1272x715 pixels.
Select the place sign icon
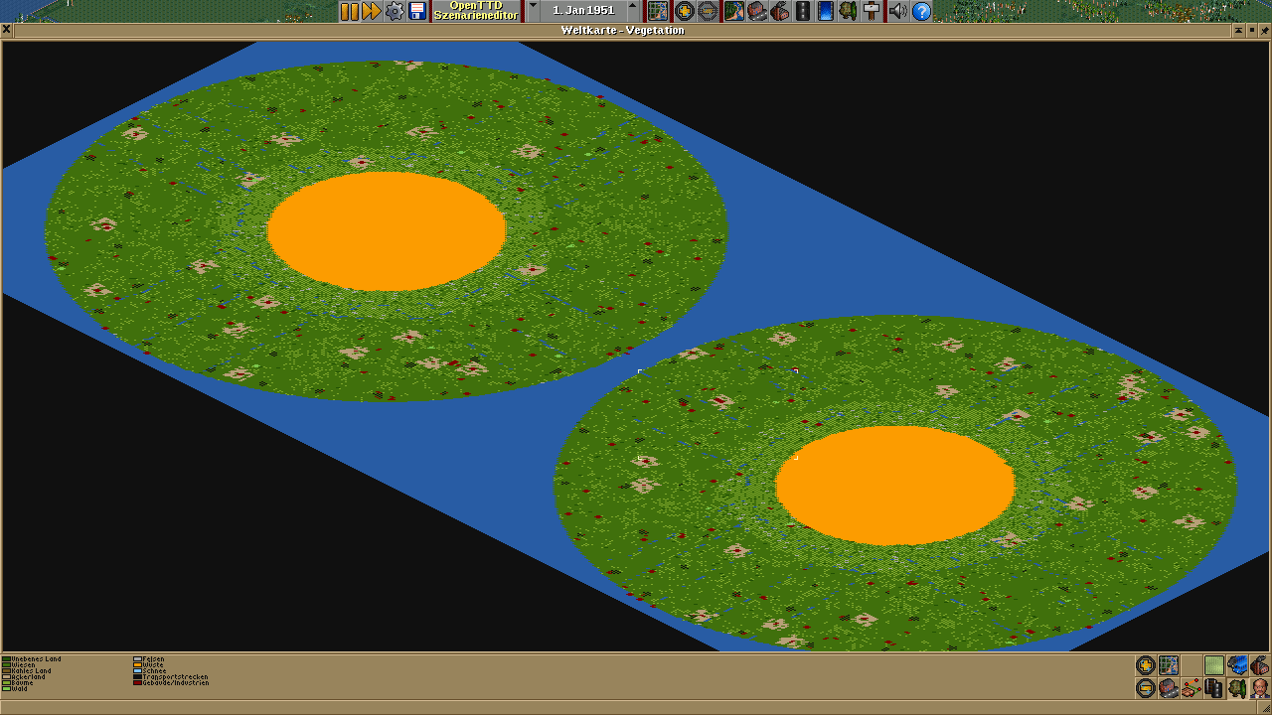coord(872,11)
